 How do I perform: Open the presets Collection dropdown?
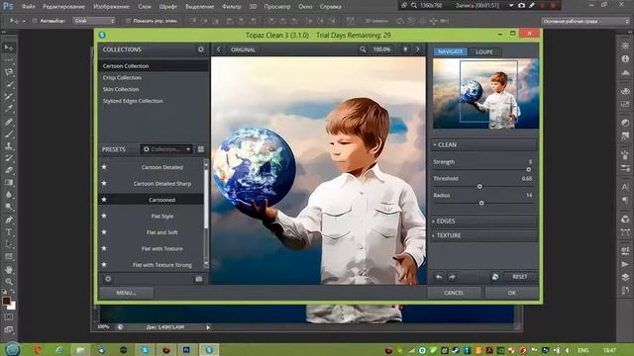[166, 149]
